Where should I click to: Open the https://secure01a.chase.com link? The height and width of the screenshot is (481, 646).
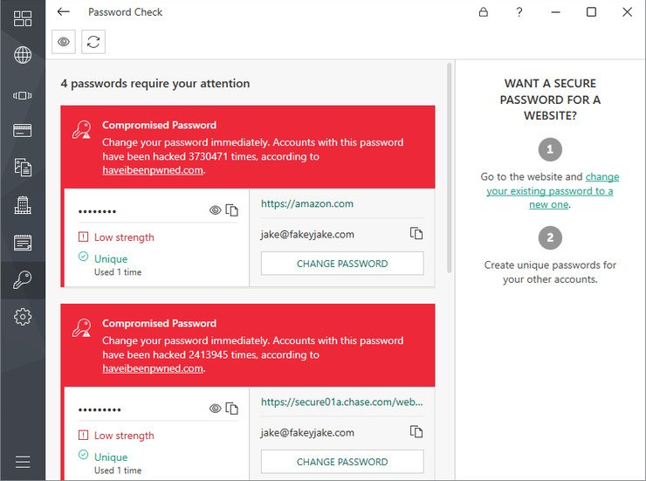pos(342,402)
